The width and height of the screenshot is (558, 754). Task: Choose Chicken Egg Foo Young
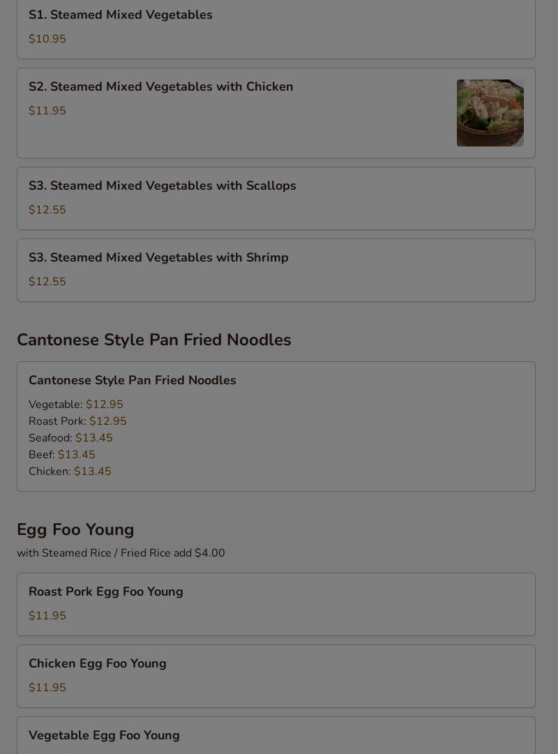pos(276,676)
